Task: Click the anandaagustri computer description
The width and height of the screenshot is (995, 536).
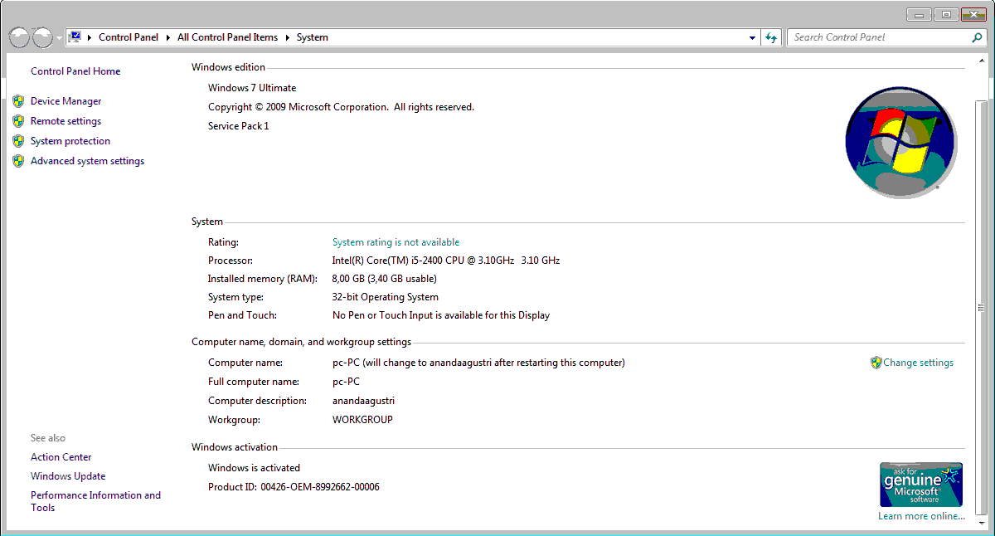Action: pyautogui.click(x=363, y=401)
